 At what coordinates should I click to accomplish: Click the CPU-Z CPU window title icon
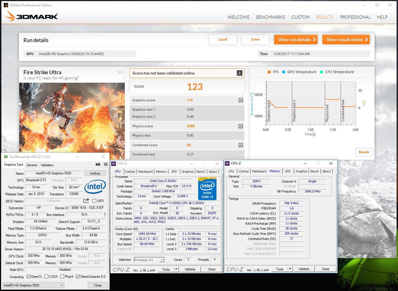[x=113, y=163]
